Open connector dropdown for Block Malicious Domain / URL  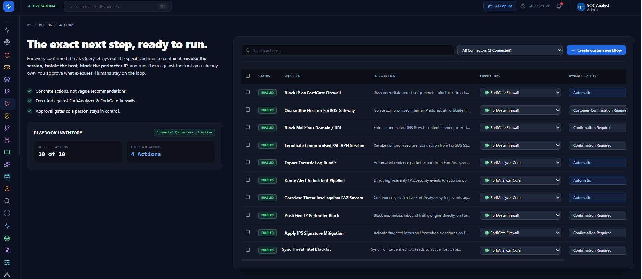520,128
